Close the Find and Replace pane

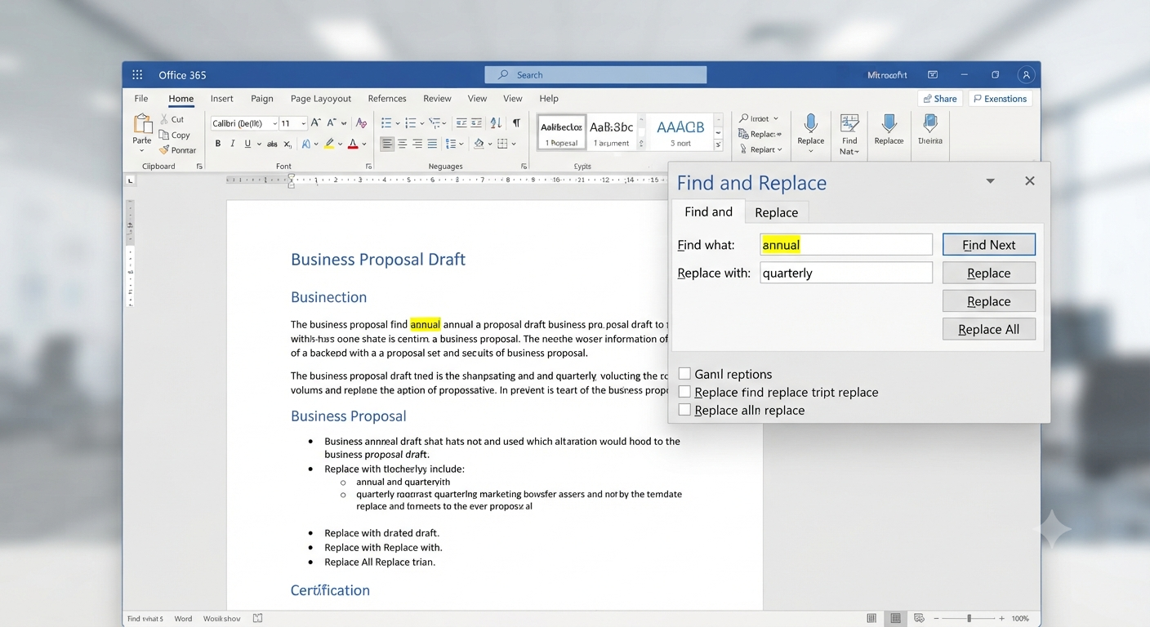tap(1030, 181)
